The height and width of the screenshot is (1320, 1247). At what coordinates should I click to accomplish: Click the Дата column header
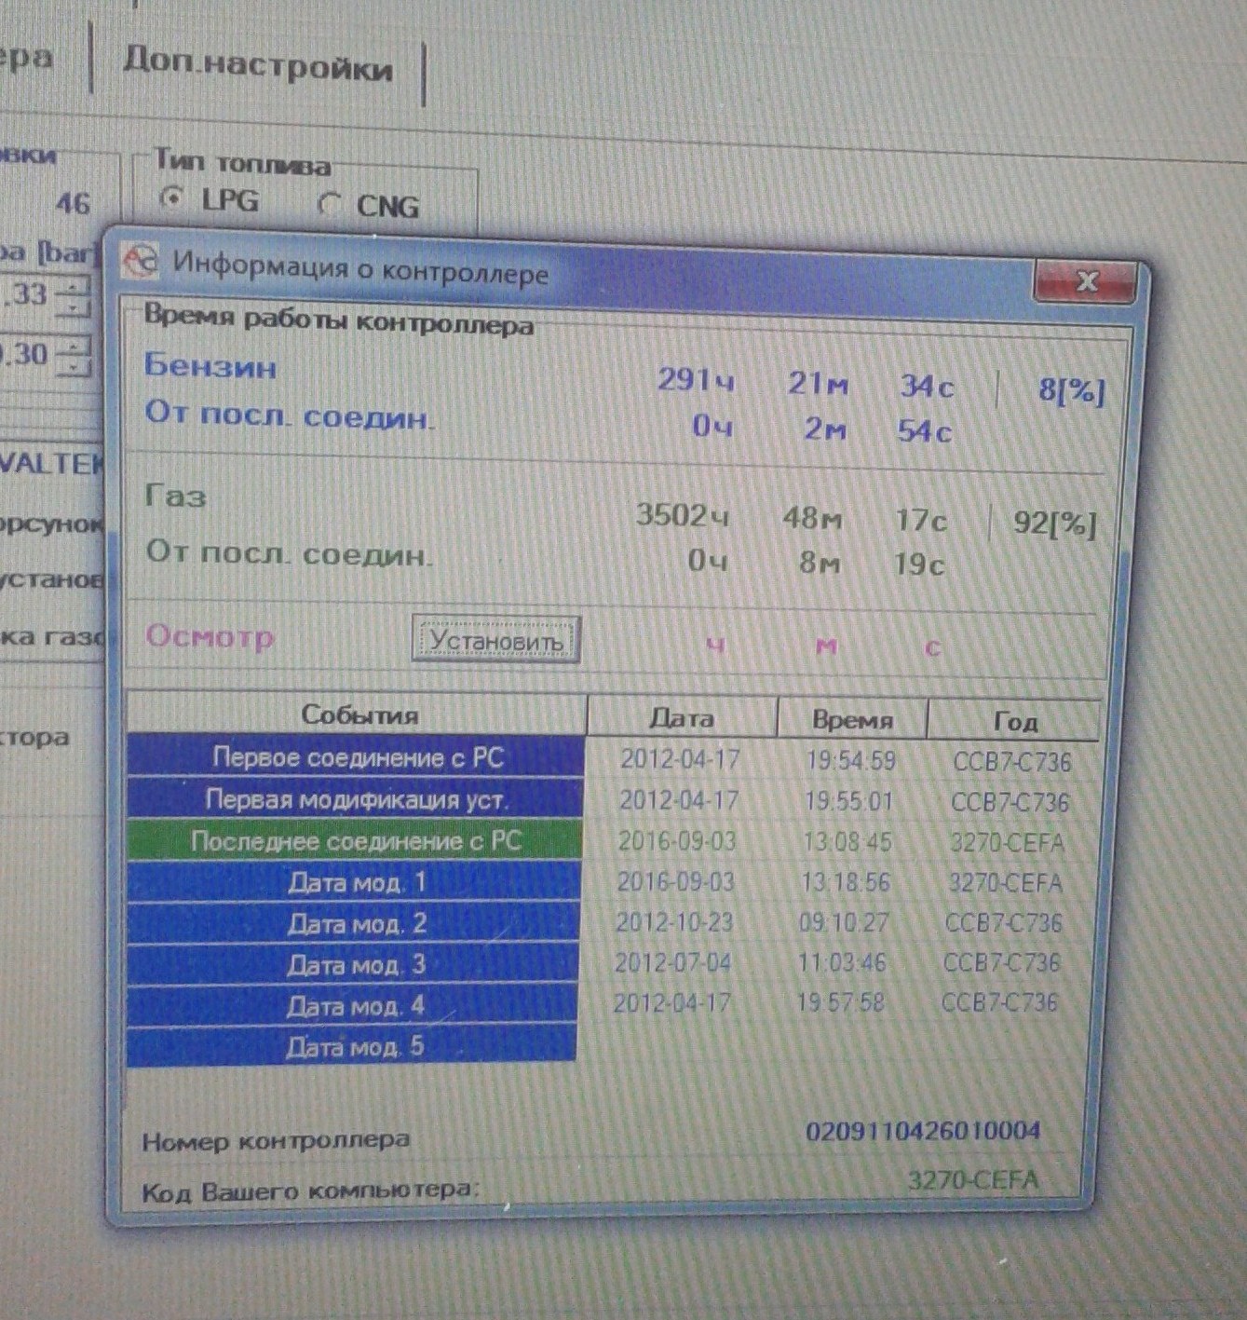pyautogui.click(x=682, y=717)
